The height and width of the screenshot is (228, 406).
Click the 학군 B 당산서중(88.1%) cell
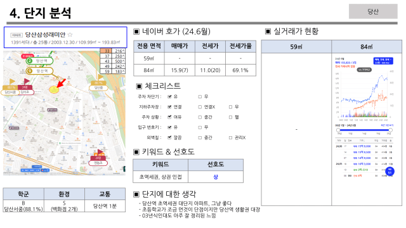tap(23, 206)
